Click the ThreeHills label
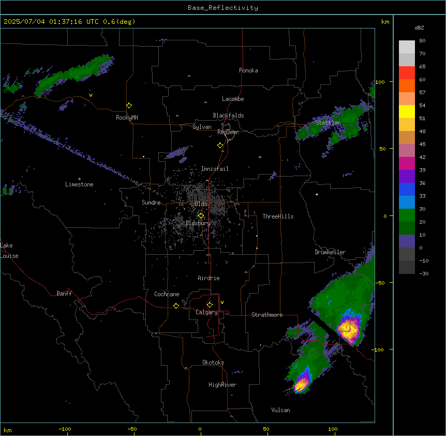This screenshot has width=446, height=436. coord(278,216)
